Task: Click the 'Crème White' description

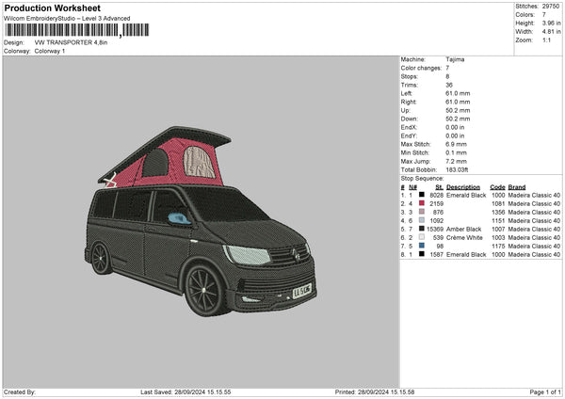Action: tap(464, 238)
